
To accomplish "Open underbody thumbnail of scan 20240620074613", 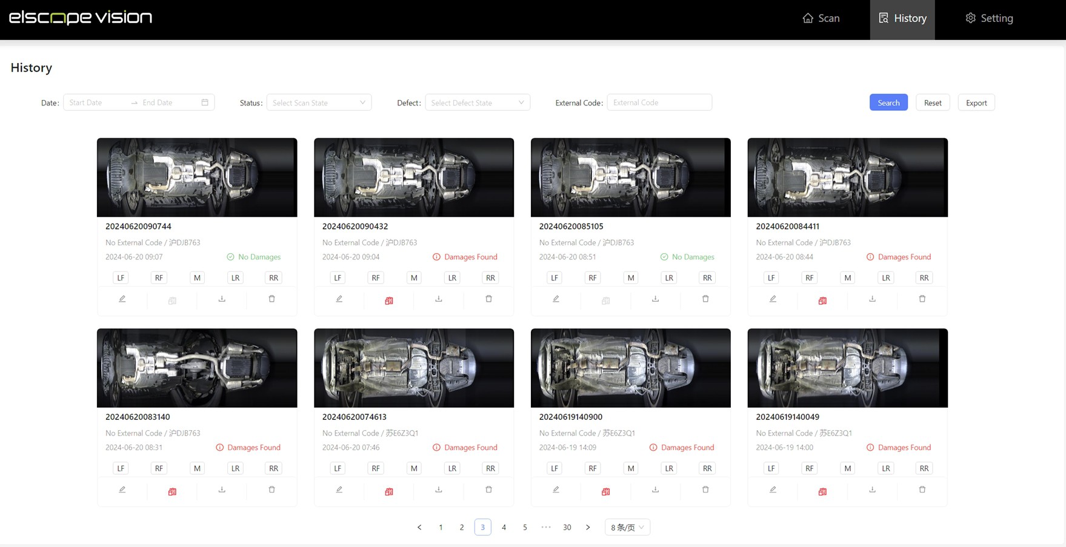I will 414,368.
